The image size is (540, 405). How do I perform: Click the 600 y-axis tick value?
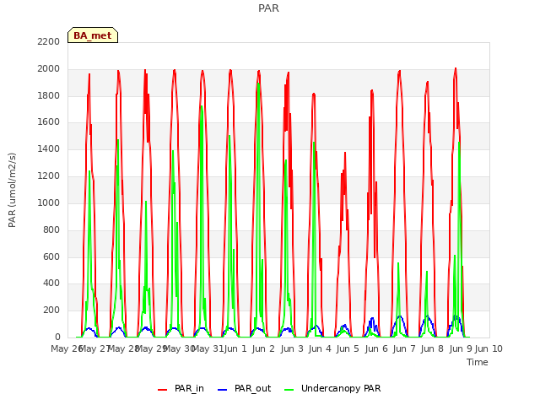(x=51, y=256)
